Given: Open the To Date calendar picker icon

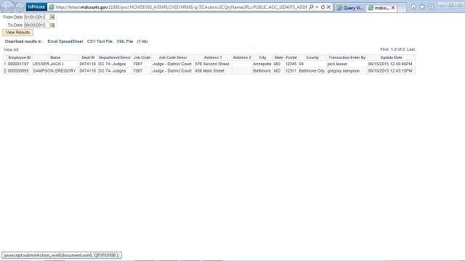Looking at the screenshot, I should pos(52,25).
